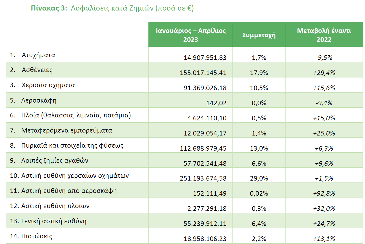Click the 'Πιστώσεις' row label
365x244 pixels.
click(x=37, y=236)
